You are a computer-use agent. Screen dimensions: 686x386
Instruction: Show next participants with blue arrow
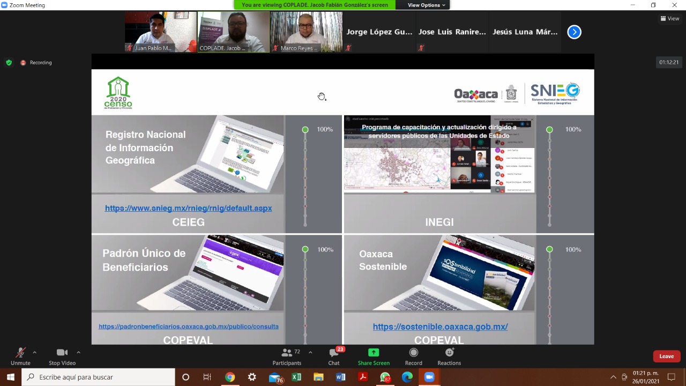pyautogui.click(x=574, y=32)
